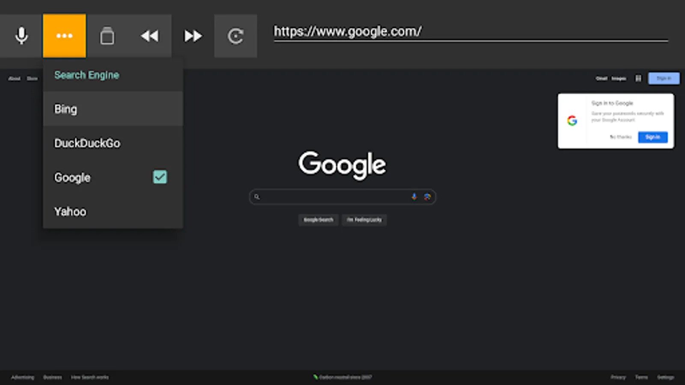The image size is (685, 385).
Task: Dismiss the popup with No thanks
Action: (621, 137)
